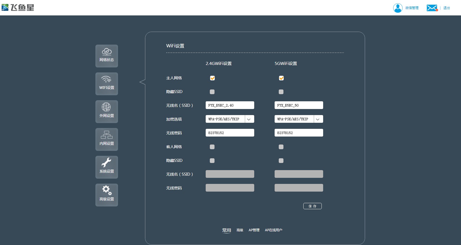Click the 退出 logout link
This screenshot has height=245, width=461.
[446, 8]
